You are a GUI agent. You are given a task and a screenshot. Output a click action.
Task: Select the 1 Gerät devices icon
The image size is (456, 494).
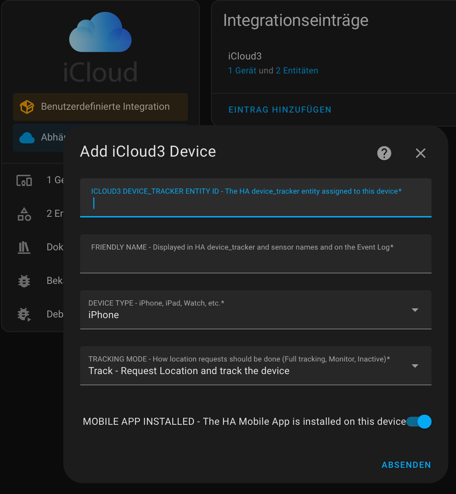(x=24, y=181)
